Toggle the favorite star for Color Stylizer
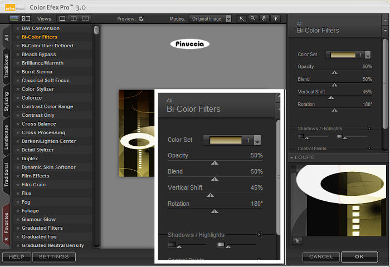The width and height of the screenshot is (390, 267). pyautogui.click(x=18, y=89)
